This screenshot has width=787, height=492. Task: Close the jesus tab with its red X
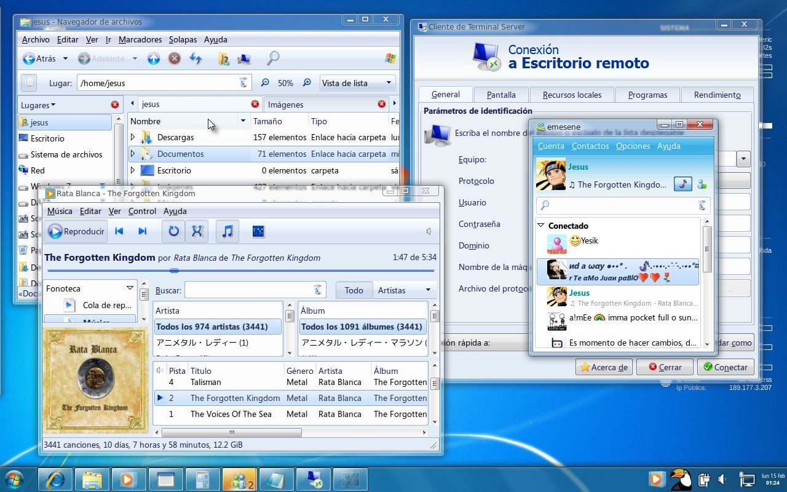(255, 104)
